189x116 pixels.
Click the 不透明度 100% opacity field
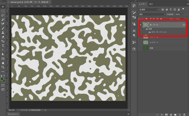(178, 15)
